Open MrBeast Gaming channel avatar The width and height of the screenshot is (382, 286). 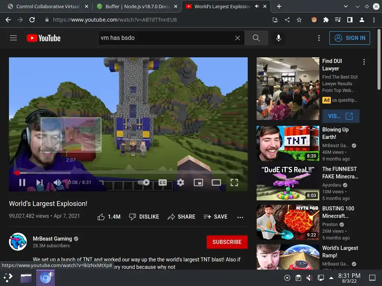tap(18, 242)
